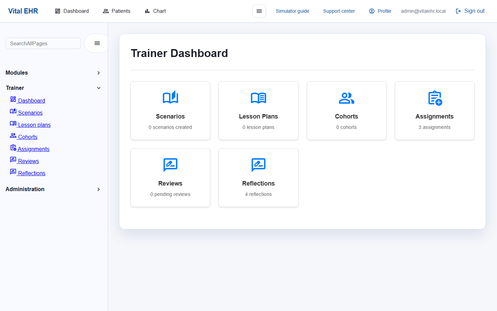Click the large Scenarios card book icon
Viewport: 497px width, 311px height.
[170, 98]
